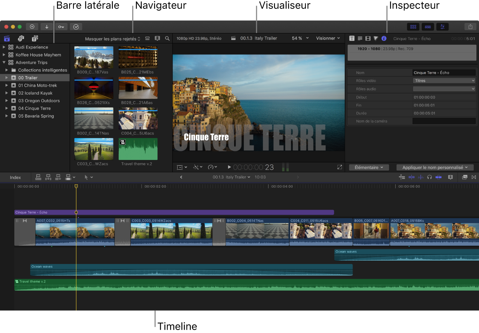Toggle clip skimming in the timeline toolbar
Screen dimensions: 479x333
click(412, 177)
